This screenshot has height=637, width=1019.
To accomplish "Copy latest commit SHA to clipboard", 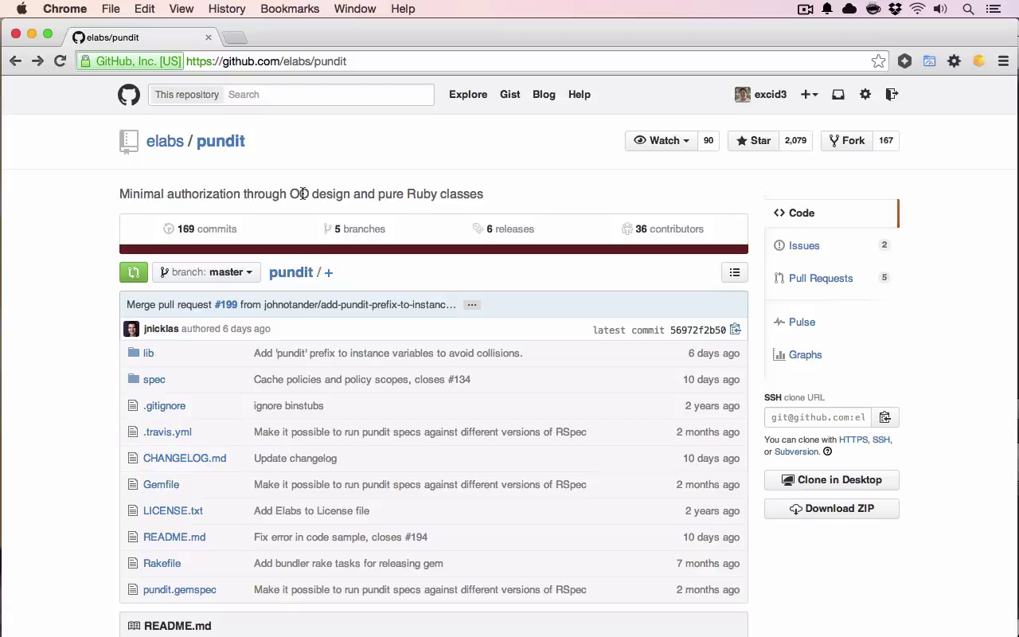I will (x=736, y=329).
